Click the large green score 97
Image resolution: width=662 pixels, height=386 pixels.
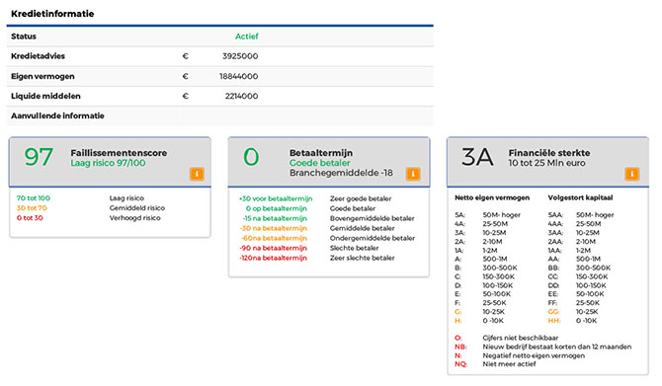pos(39,157)
